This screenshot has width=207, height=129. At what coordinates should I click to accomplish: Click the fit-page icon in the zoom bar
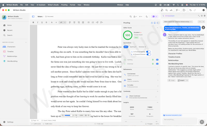(86, 115)
